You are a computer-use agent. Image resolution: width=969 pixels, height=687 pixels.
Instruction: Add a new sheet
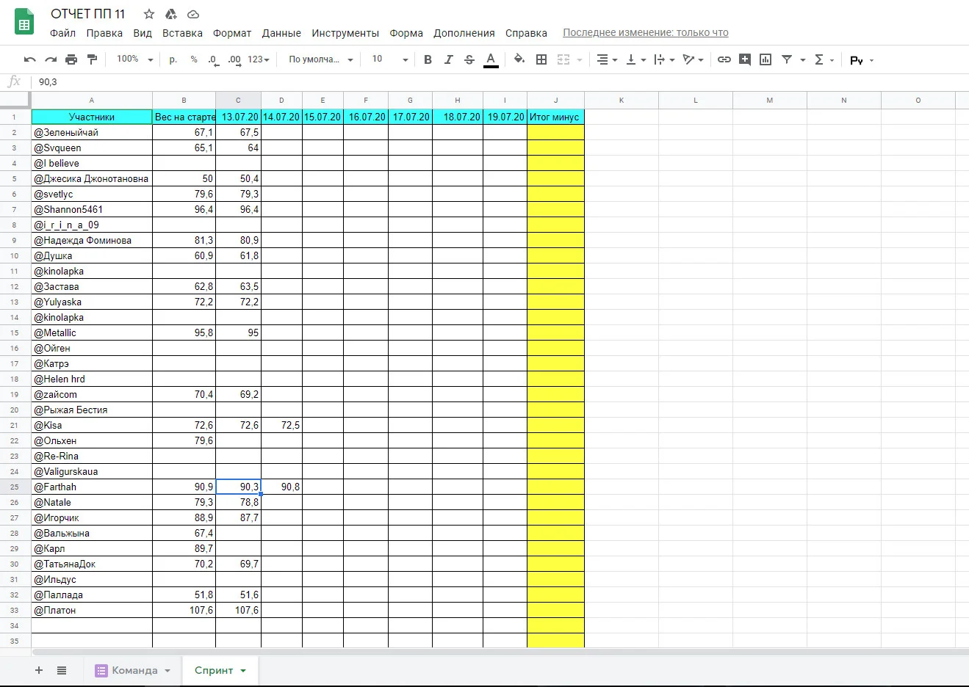[39, 670]
